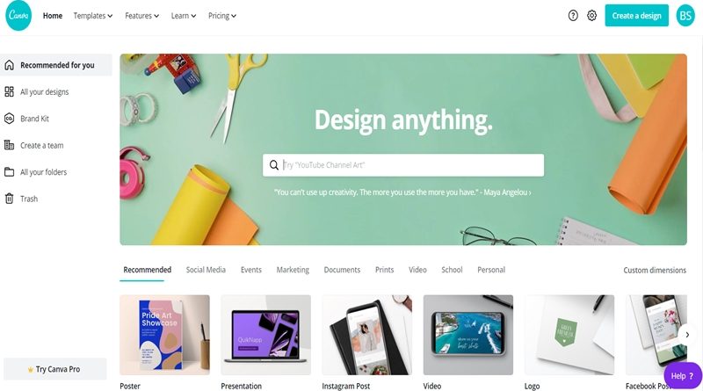The image size is (703, 391).
Task: Select the Presentation template thumbnail
Action: click(x=266, y=335)
